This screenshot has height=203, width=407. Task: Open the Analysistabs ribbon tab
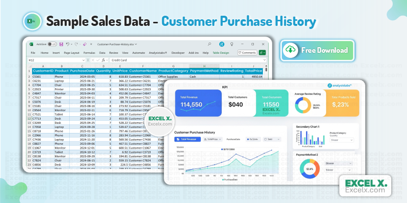pyautogui.click(x=158, y=53)
